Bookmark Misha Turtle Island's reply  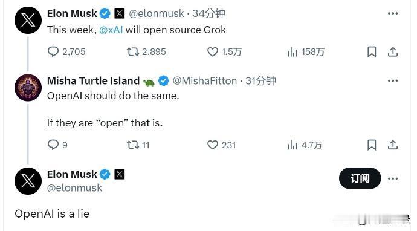click(x=372, y=145)
